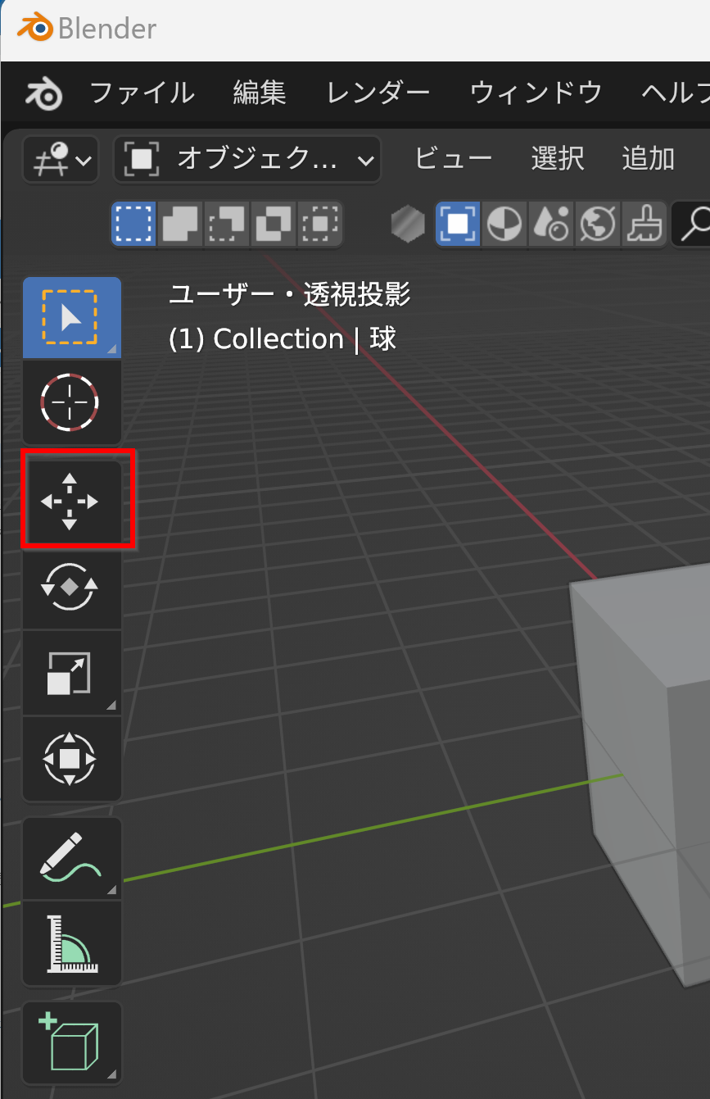Switch to Subtract selection mode

click(227, 223)
